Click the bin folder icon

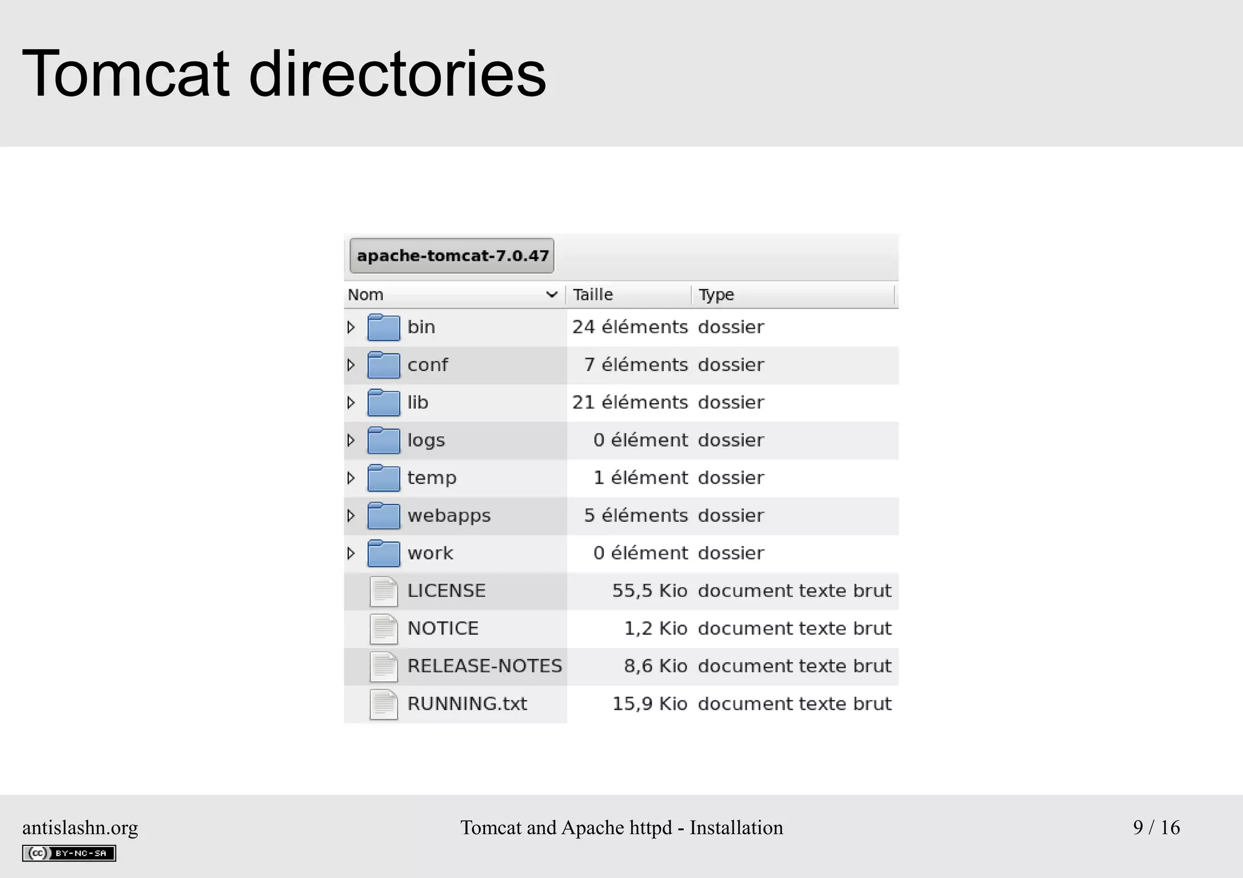(x=384, y=328)
